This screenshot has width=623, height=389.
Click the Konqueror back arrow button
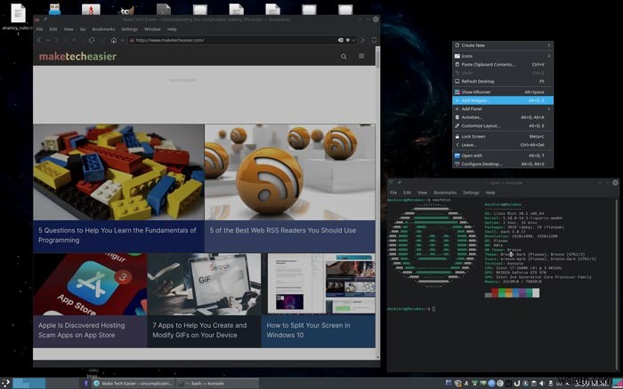click(x=39, y=40)
